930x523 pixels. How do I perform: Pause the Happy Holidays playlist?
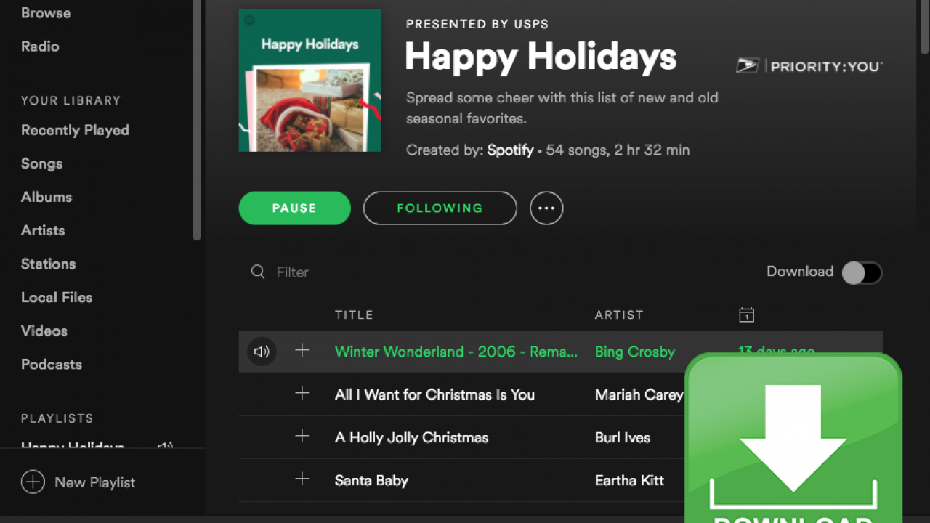pos(294,208)
